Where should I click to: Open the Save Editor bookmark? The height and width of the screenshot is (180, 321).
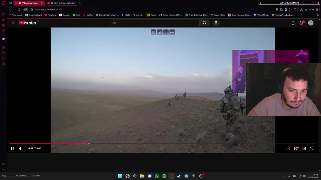218,15
